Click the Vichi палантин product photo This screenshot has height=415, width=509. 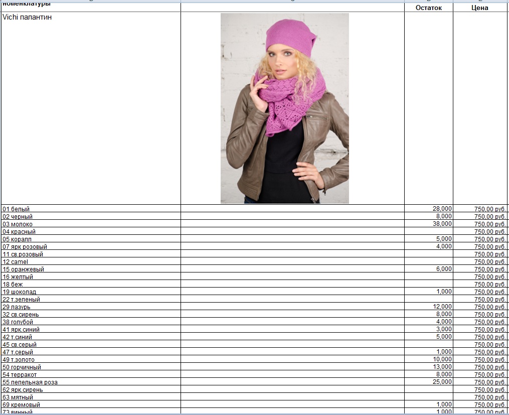(285, 108)
